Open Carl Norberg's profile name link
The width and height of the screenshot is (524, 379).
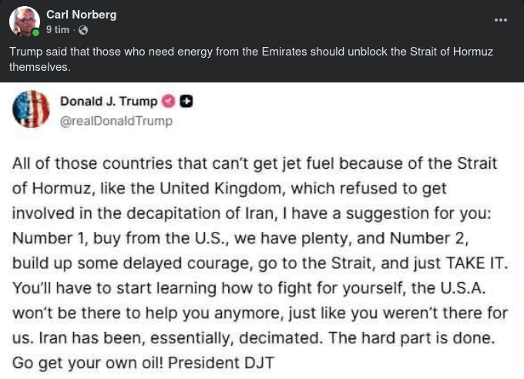coord(82,15)
